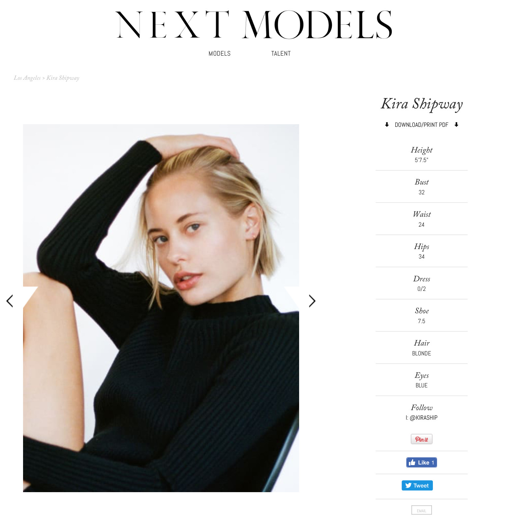Open the Email button

click(x=421, y=510)
